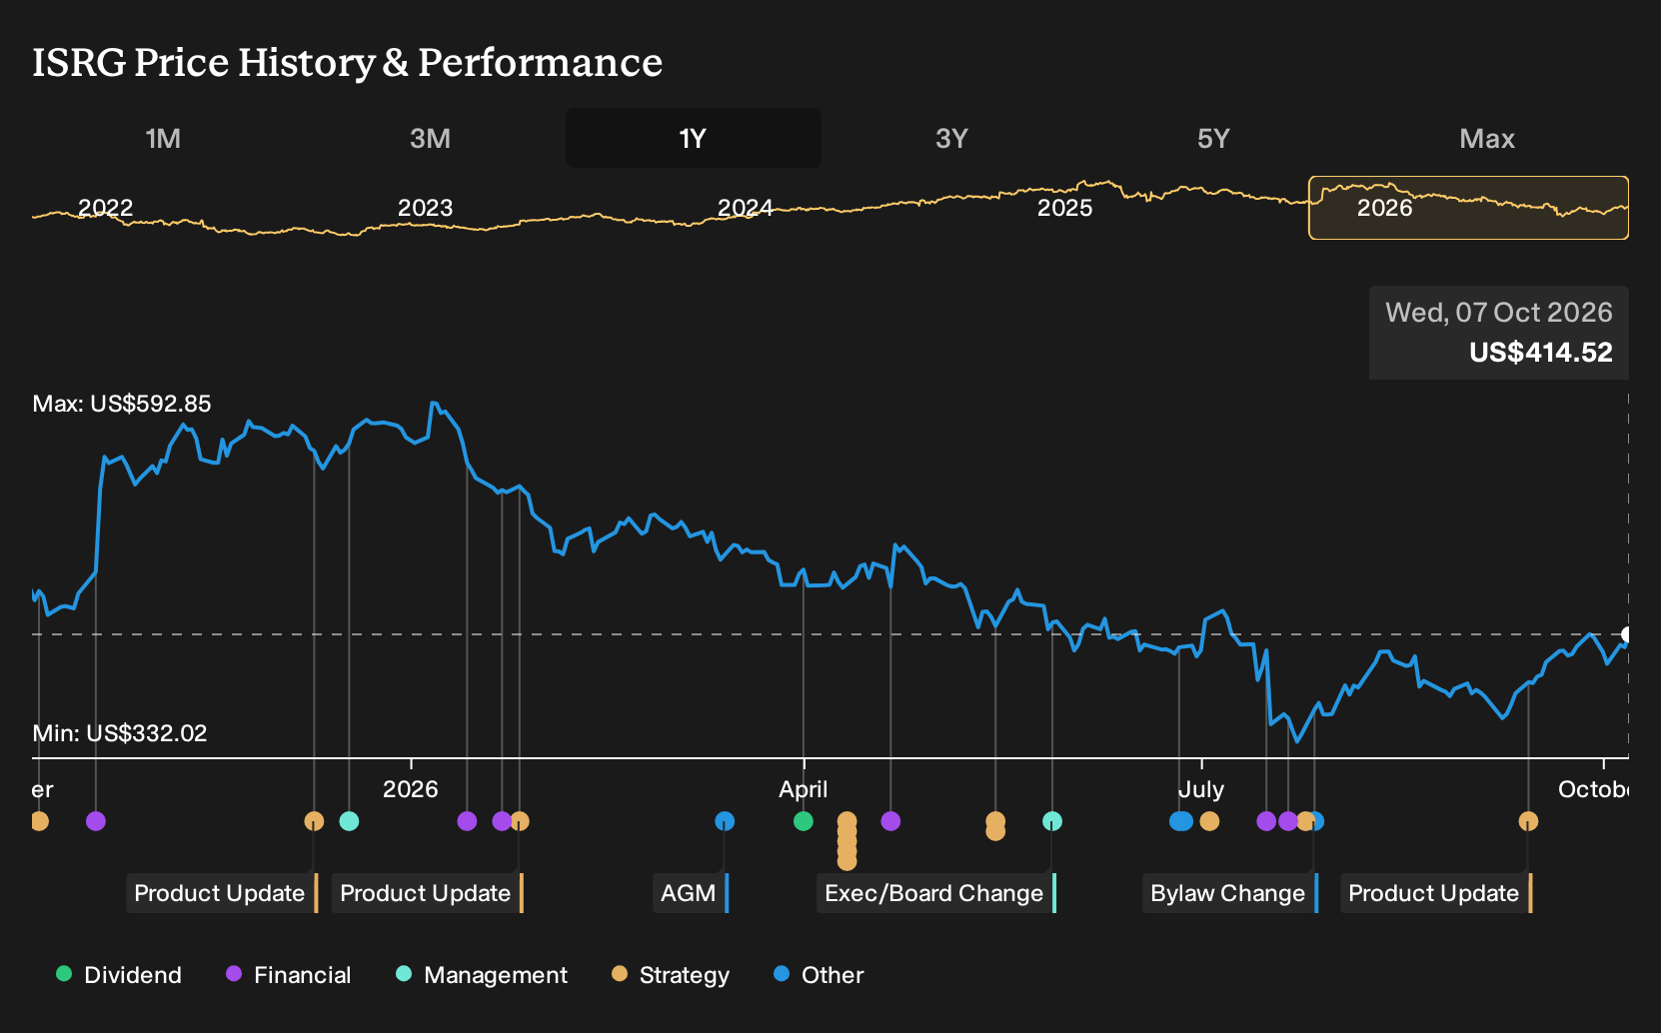The height and width of the screenshot is (1033, 1661).
Task: Click the orange Strategy dot just after July
Action: click(1209, 821)
